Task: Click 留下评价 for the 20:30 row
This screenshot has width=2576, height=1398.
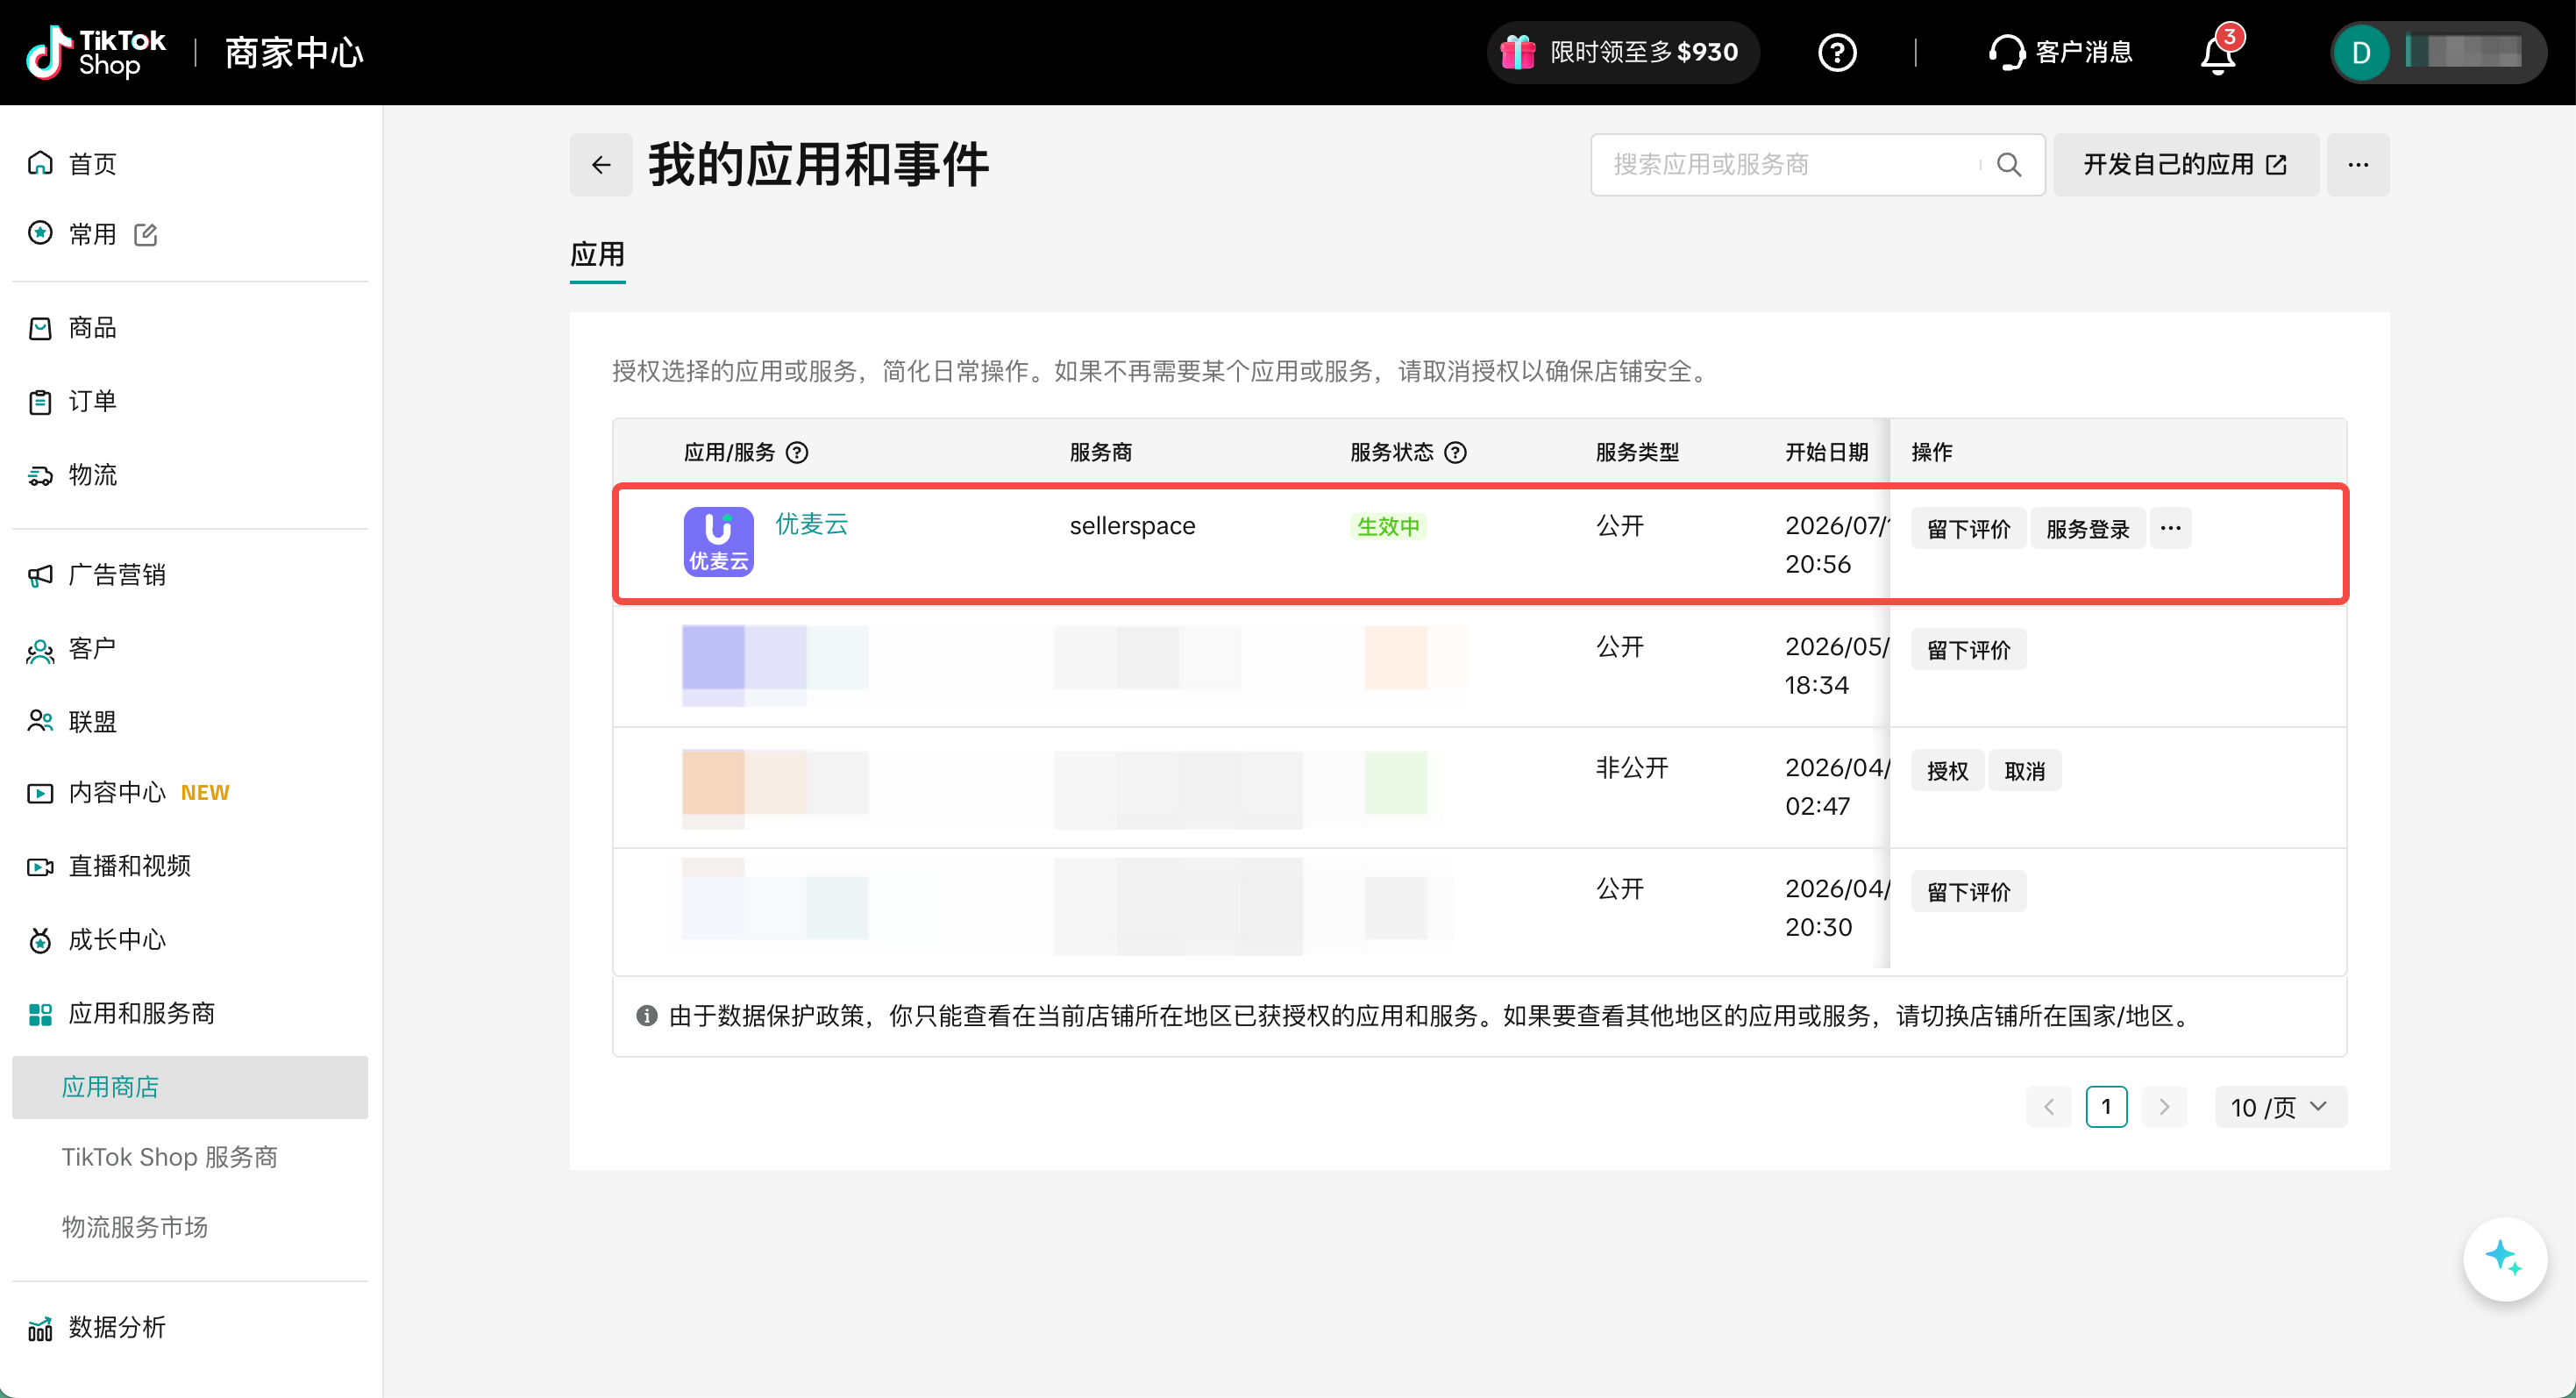Action: point(1968,892)
